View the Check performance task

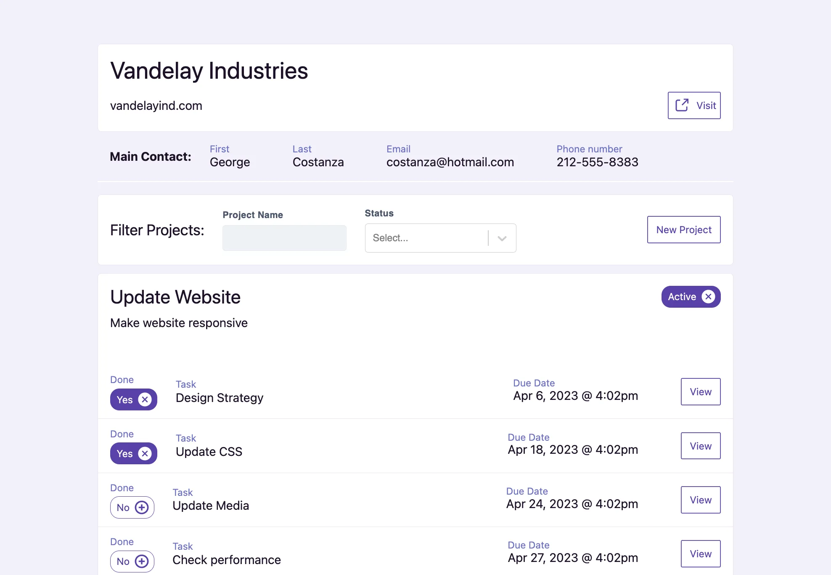click(x=701, y=554)
